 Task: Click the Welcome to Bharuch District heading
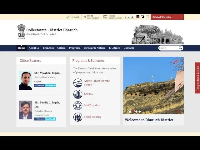[x=149, y=120]
